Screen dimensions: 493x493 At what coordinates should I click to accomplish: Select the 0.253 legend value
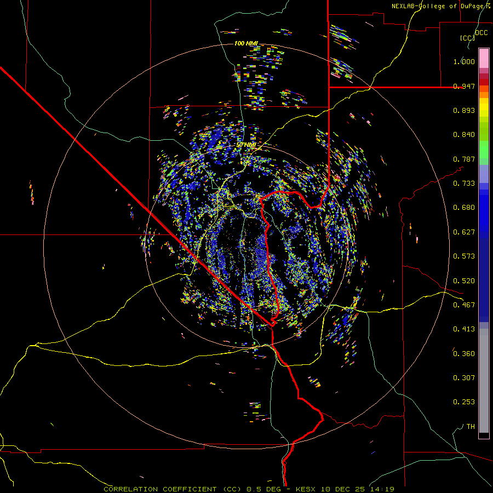[464, 402]
